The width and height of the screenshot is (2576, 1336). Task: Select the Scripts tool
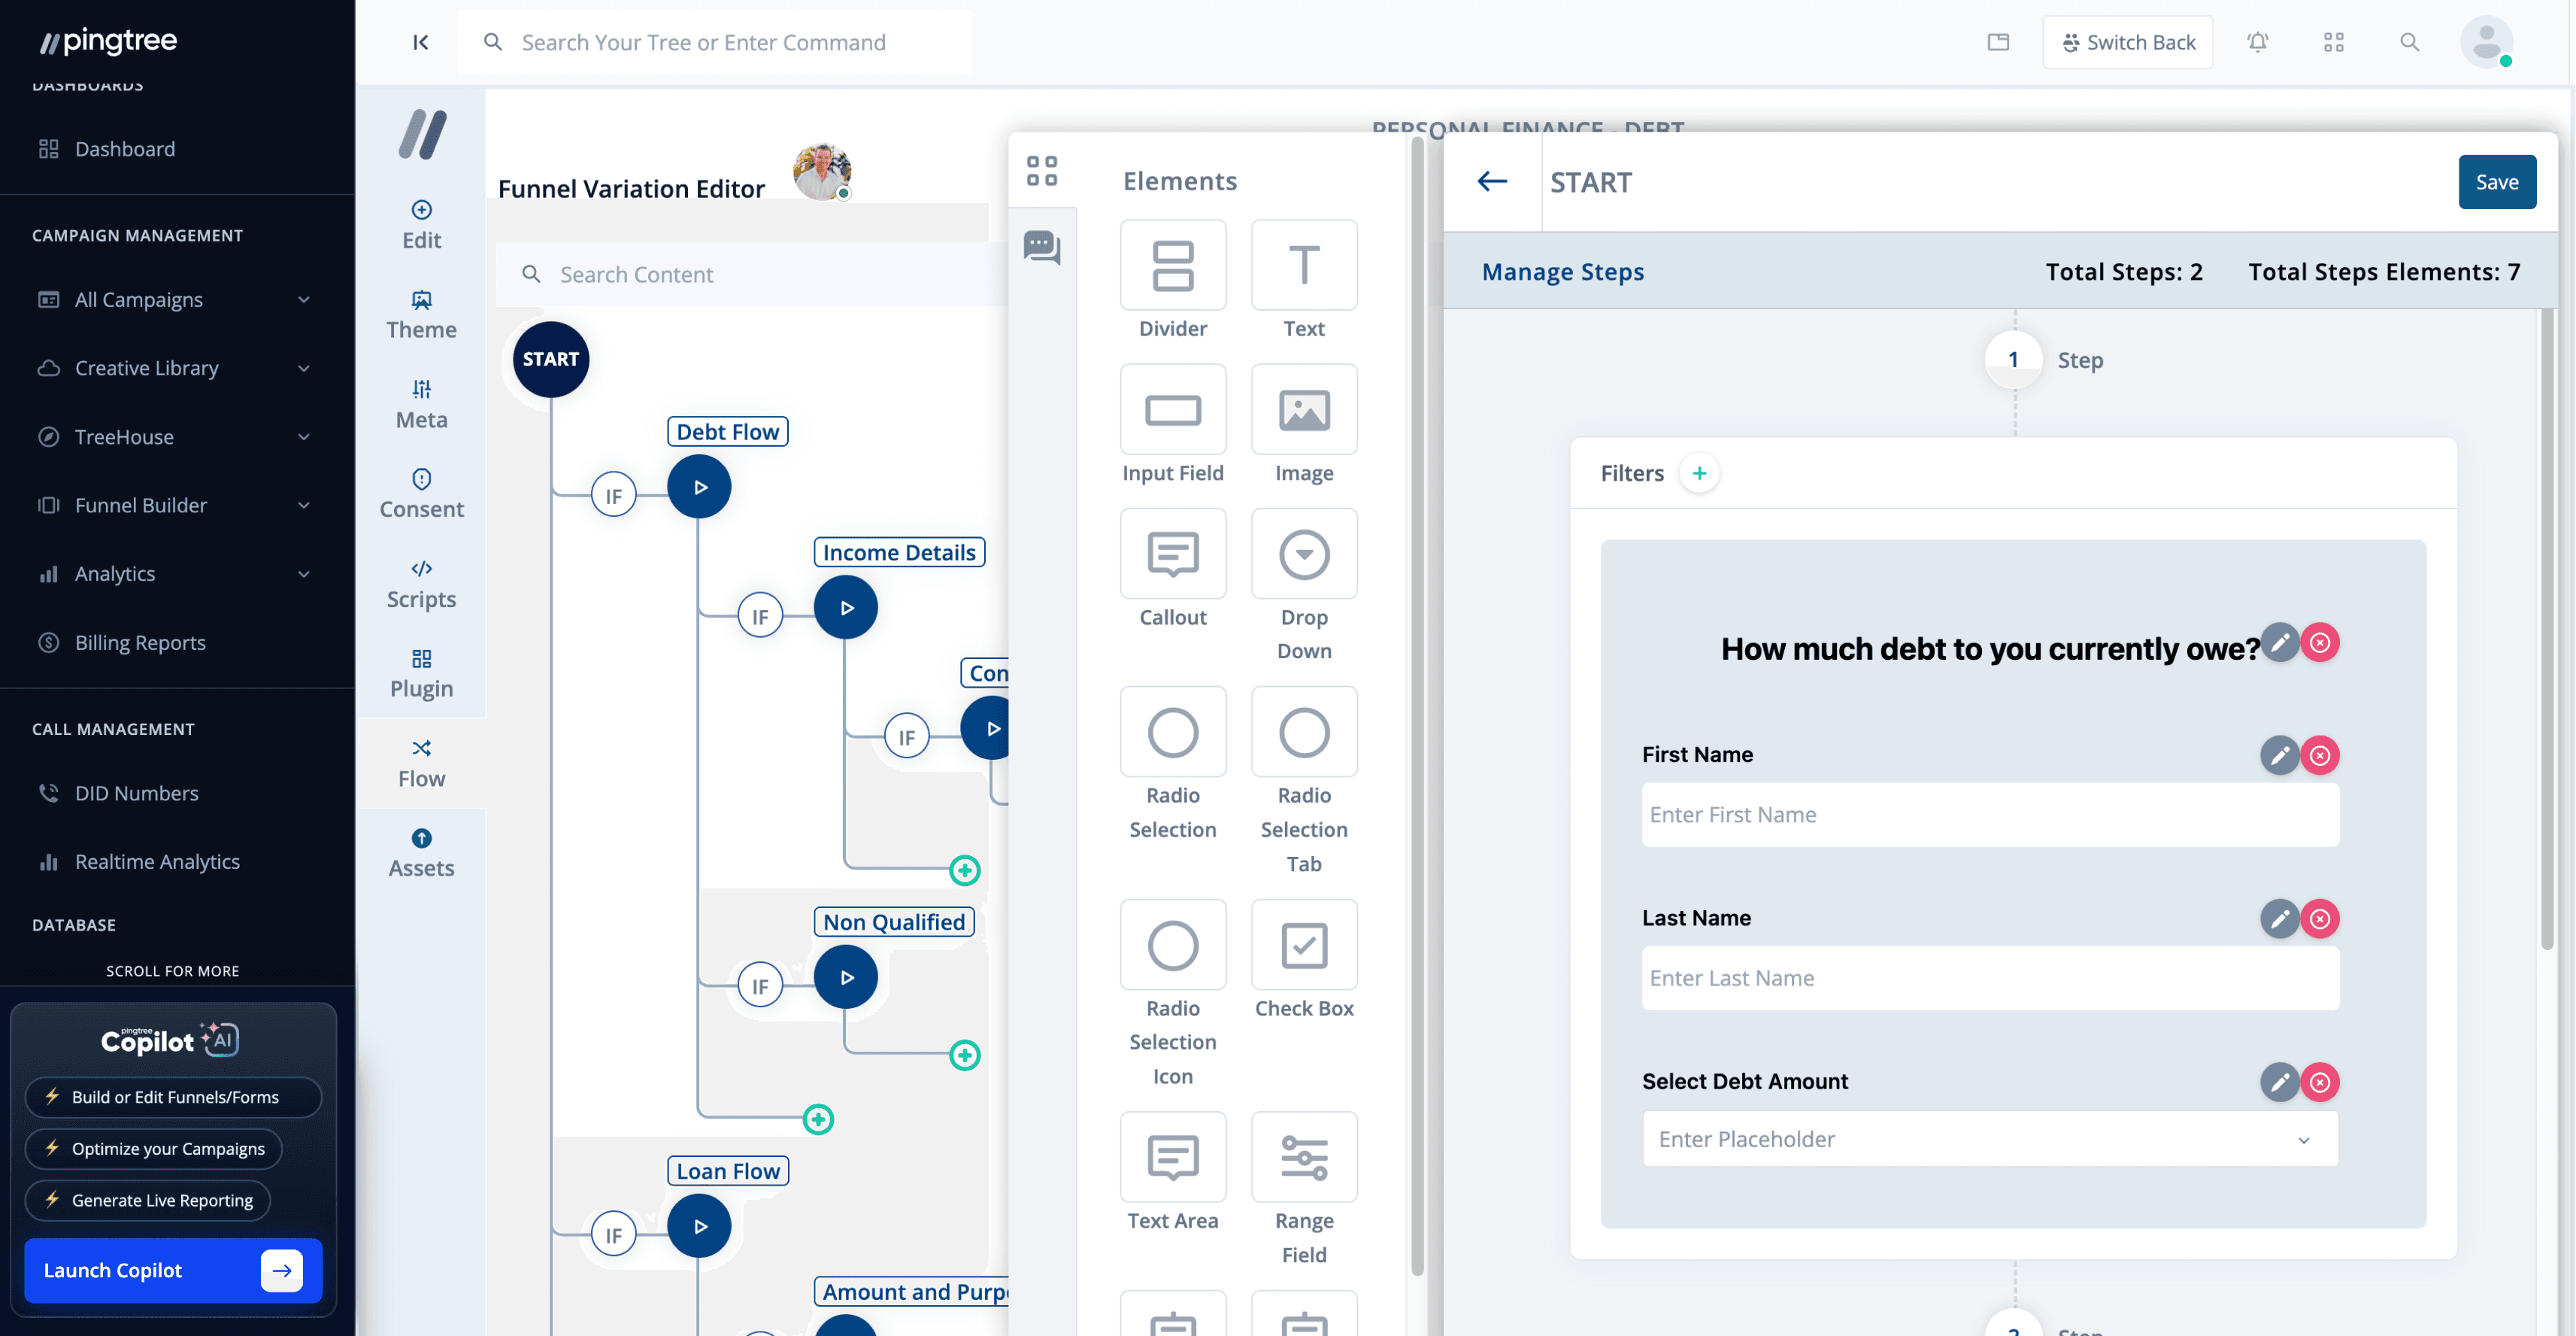pyautogui.click(x=420, y=582)
